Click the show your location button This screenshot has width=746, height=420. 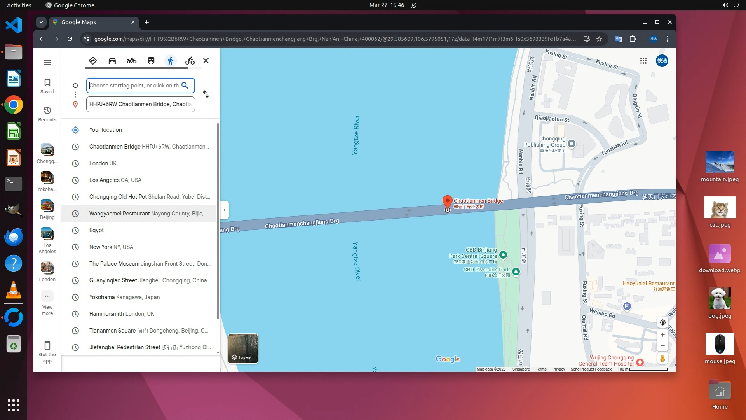662,322
